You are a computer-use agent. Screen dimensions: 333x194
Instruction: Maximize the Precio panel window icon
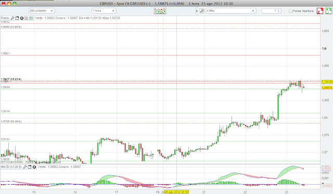[x=17, y=18]
